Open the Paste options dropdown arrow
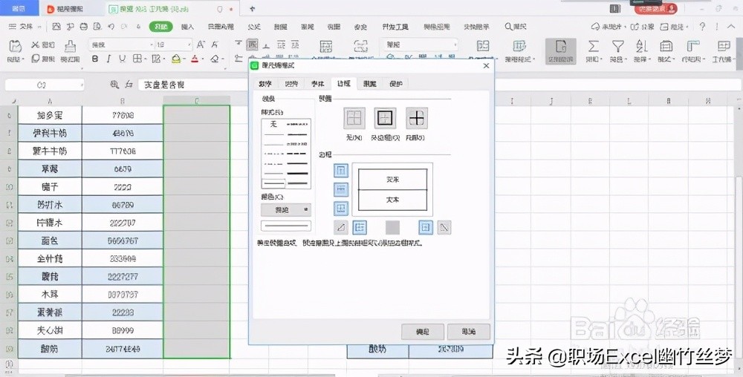Image resolution: width=743 pixels, height=377 pixels. 22,59
